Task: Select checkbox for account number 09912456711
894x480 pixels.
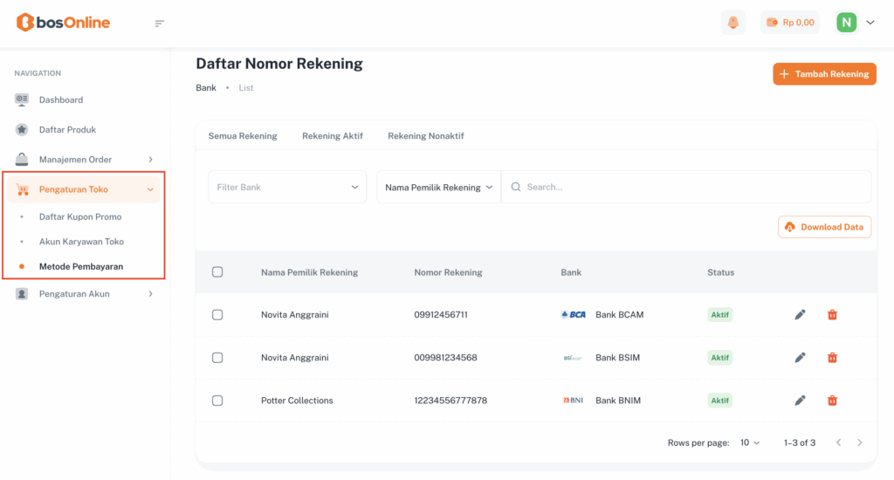Action: tap(217, 314)
